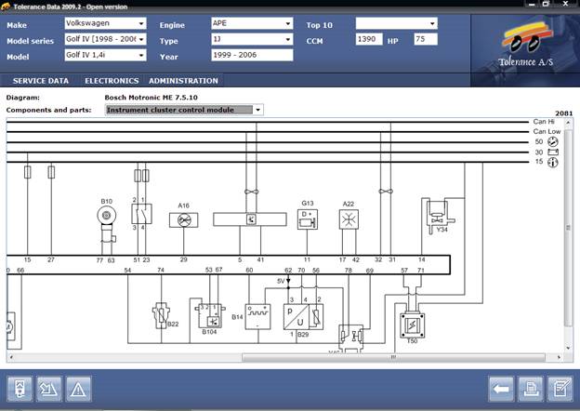Click the highlighted instrument cluster module symbol
The width and height of the screenshot is (580, 411).
click(250, 219)
